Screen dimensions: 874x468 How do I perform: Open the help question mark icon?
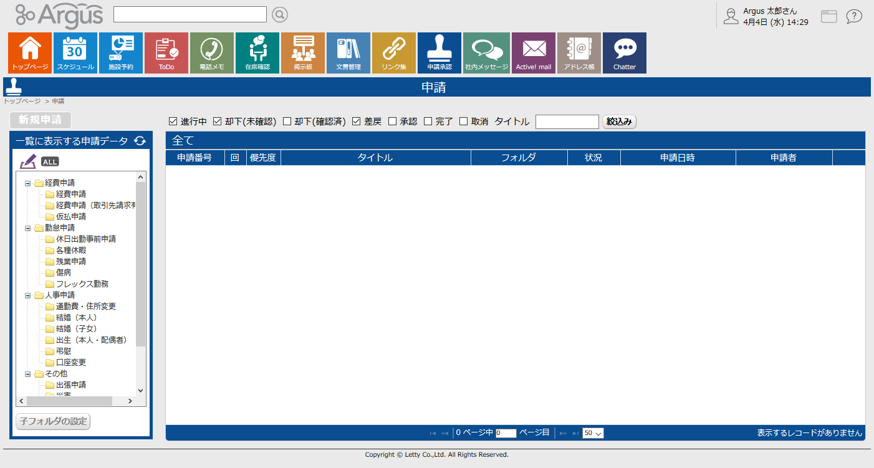tap(854, 17)
